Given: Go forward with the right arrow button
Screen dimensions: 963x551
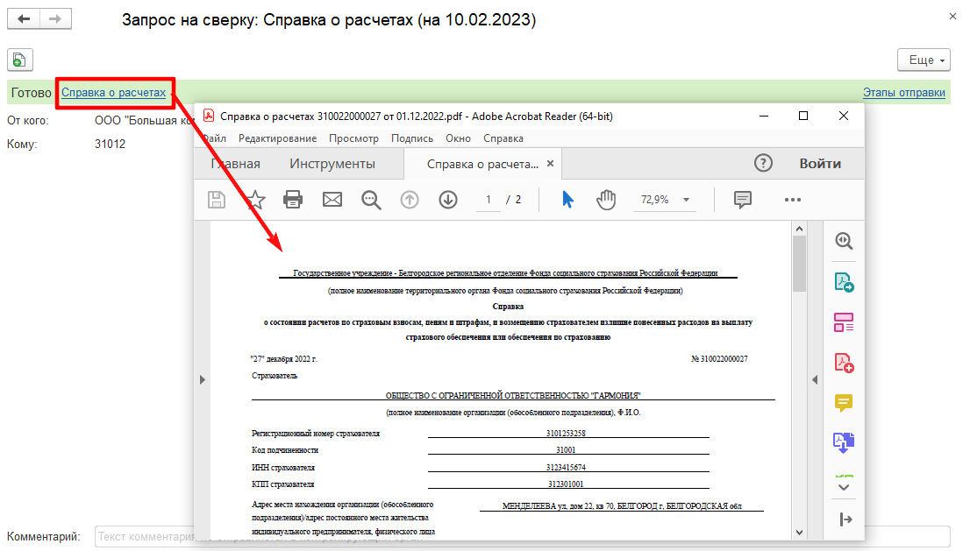Looking at the screenshot, I should [x=55, y=19].
